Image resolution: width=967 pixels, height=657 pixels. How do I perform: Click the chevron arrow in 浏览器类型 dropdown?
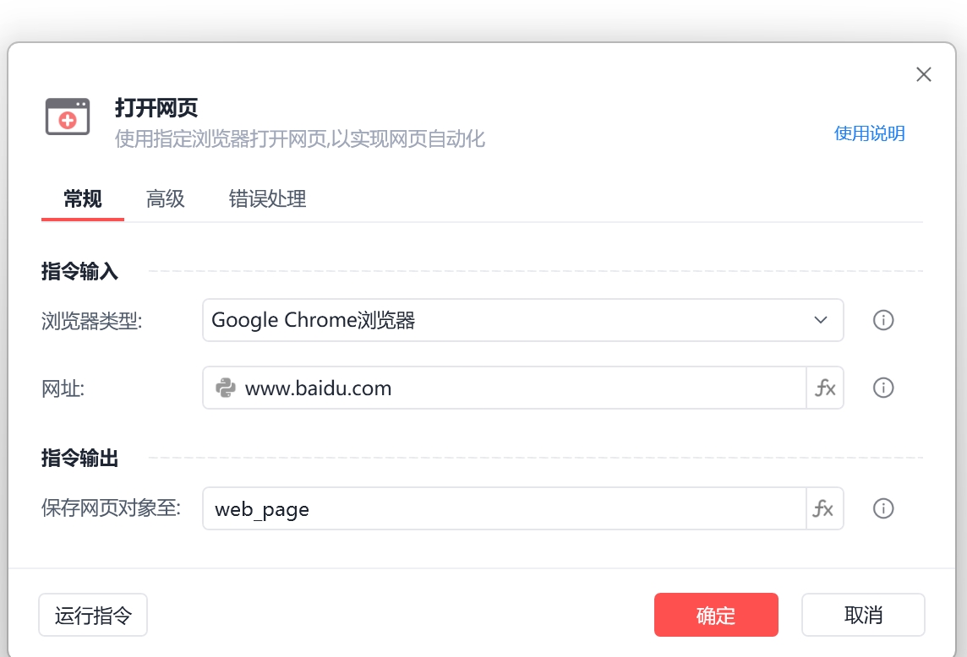click(x=820, y=320)
